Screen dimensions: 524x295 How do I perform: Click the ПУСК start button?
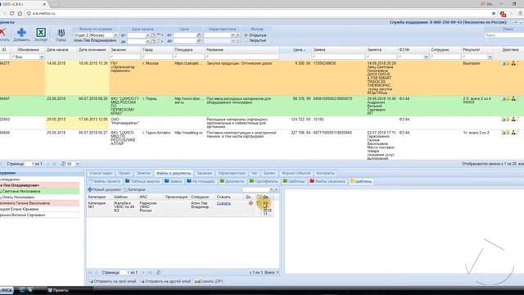(x=6, y=290)
